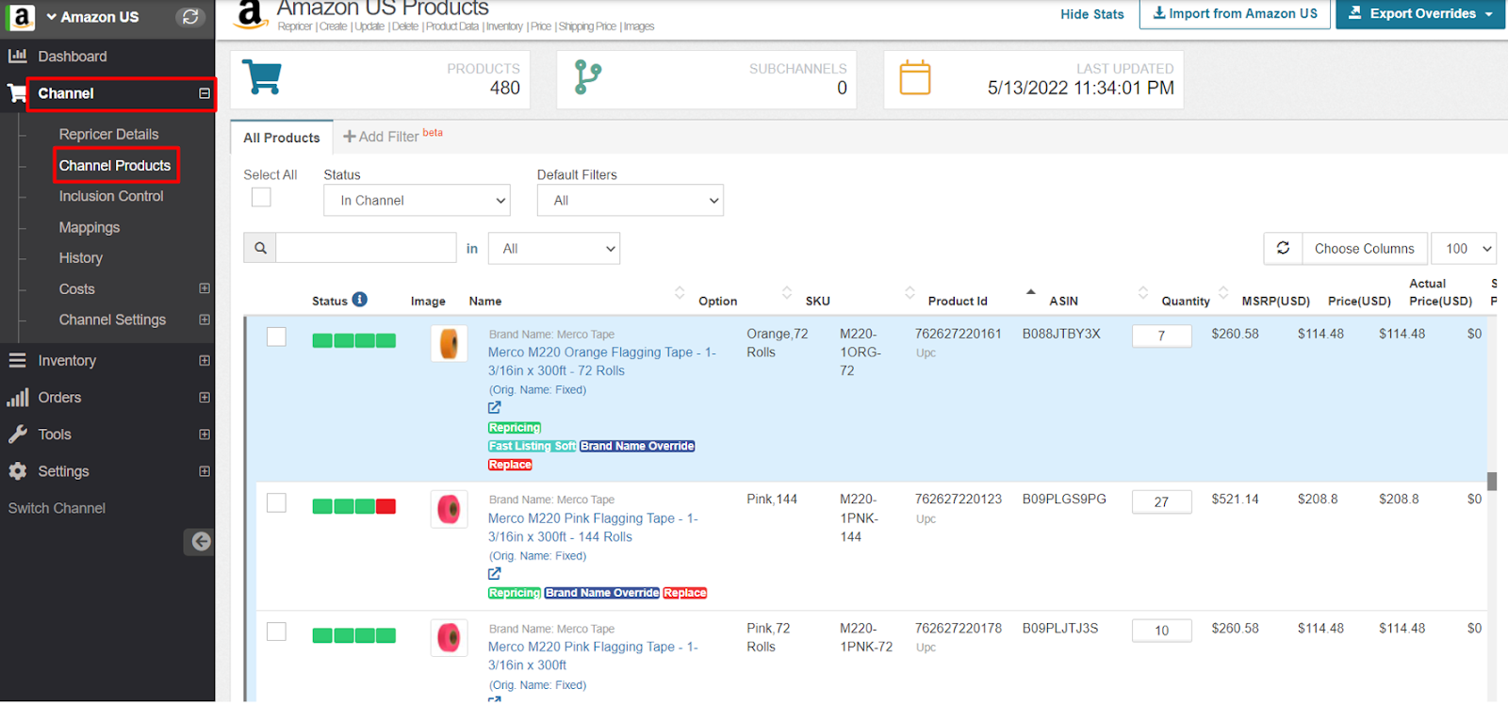Click the Inventory hamburger icon in sidebar

17,360
